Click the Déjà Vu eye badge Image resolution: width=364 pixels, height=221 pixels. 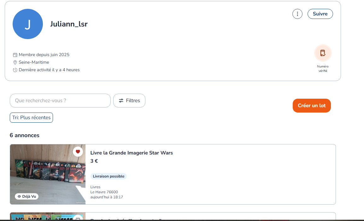tap(27, 196)
